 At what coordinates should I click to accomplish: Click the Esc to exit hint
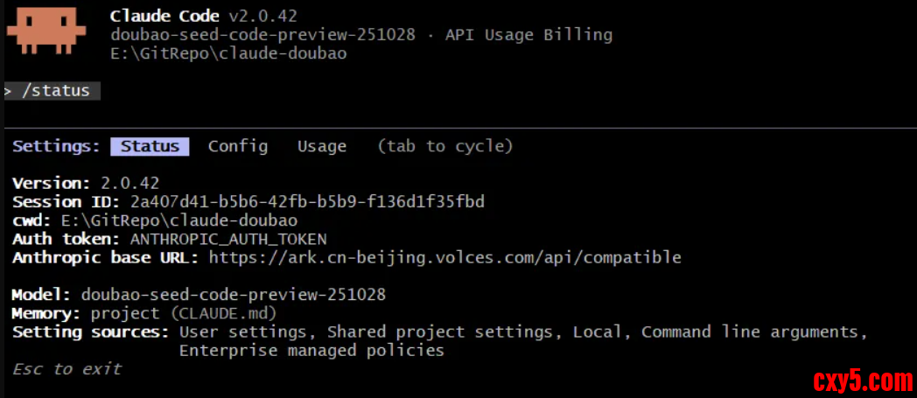[x=67, y=368]
